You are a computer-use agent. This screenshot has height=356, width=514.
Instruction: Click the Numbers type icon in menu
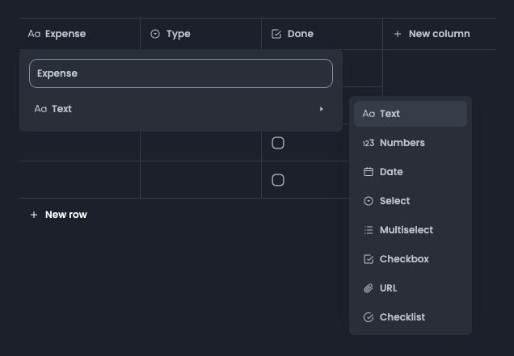369,143
